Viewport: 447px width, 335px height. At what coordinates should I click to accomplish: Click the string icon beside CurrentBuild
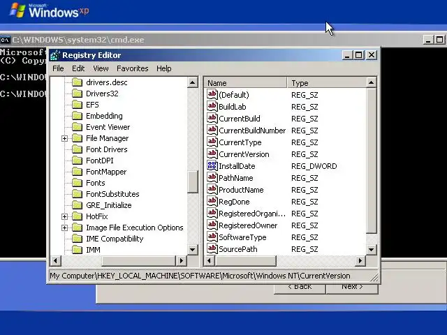(x=212, y=118)
